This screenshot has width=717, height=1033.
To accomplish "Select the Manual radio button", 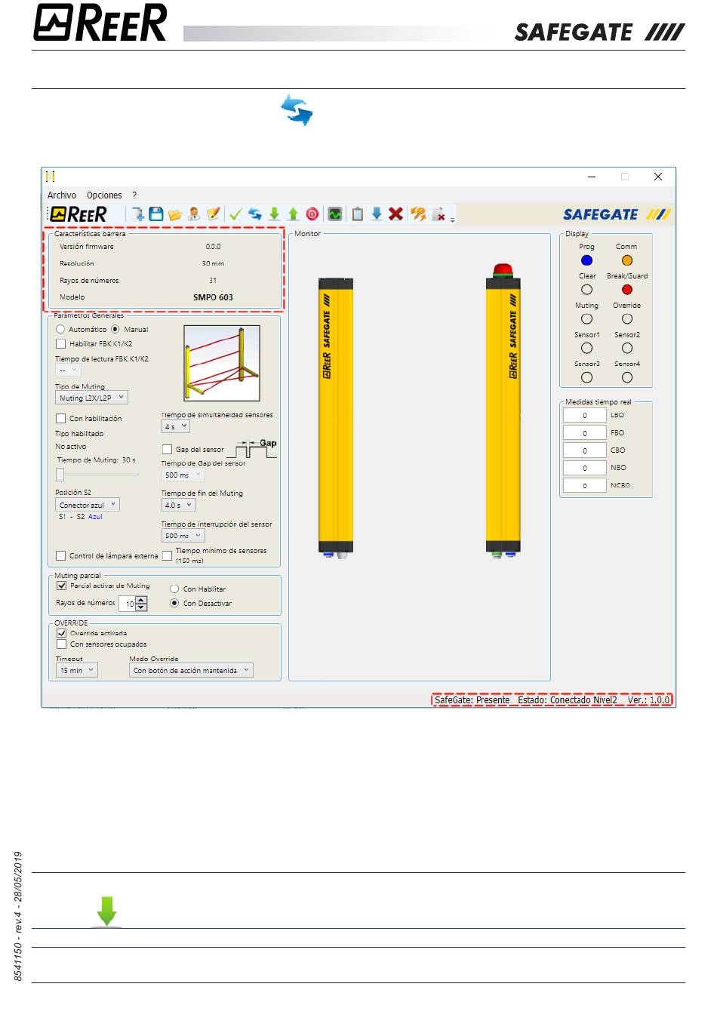I will point(115,329).
